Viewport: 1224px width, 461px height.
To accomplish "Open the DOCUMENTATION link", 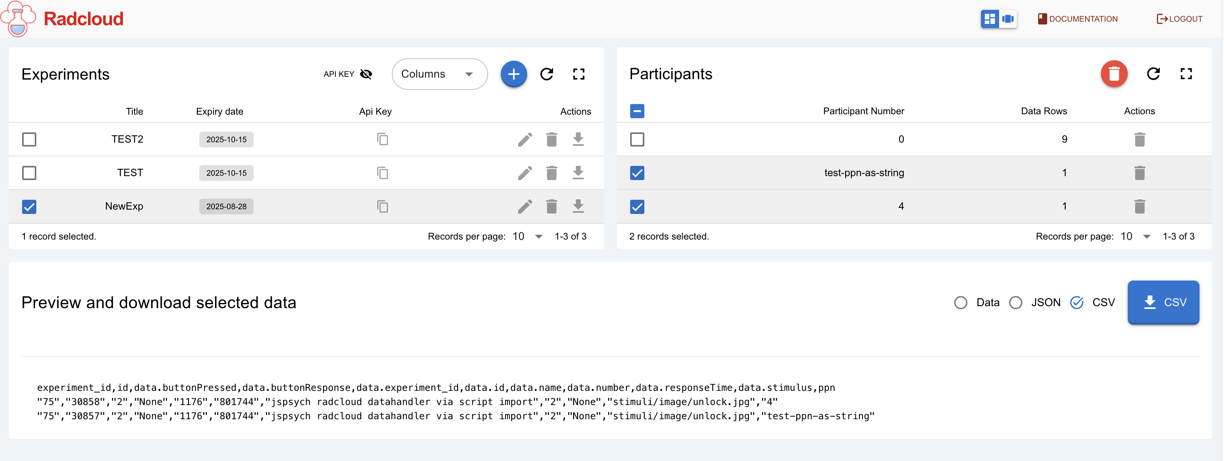I will pos(1077,19).
